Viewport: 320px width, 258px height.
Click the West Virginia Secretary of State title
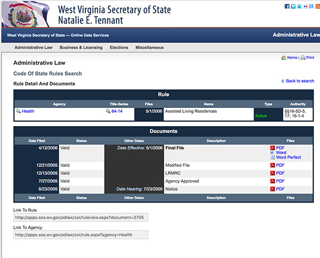click(x=115, y=10)
